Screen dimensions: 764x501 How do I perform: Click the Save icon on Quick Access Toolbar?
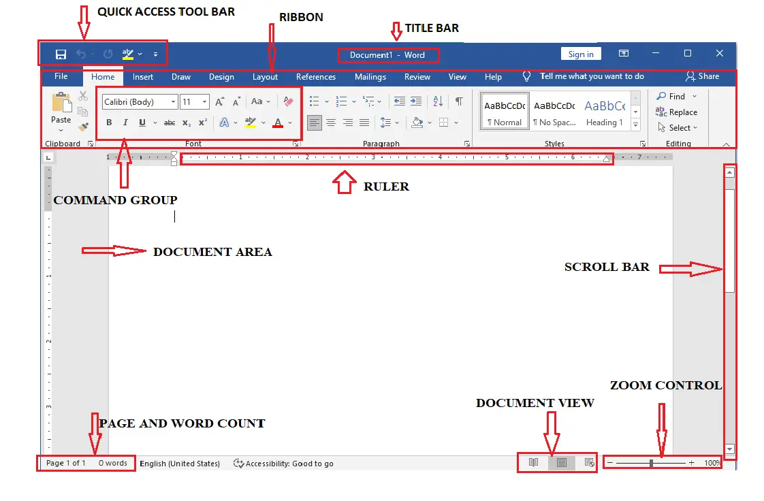click(x=61, y=53)
